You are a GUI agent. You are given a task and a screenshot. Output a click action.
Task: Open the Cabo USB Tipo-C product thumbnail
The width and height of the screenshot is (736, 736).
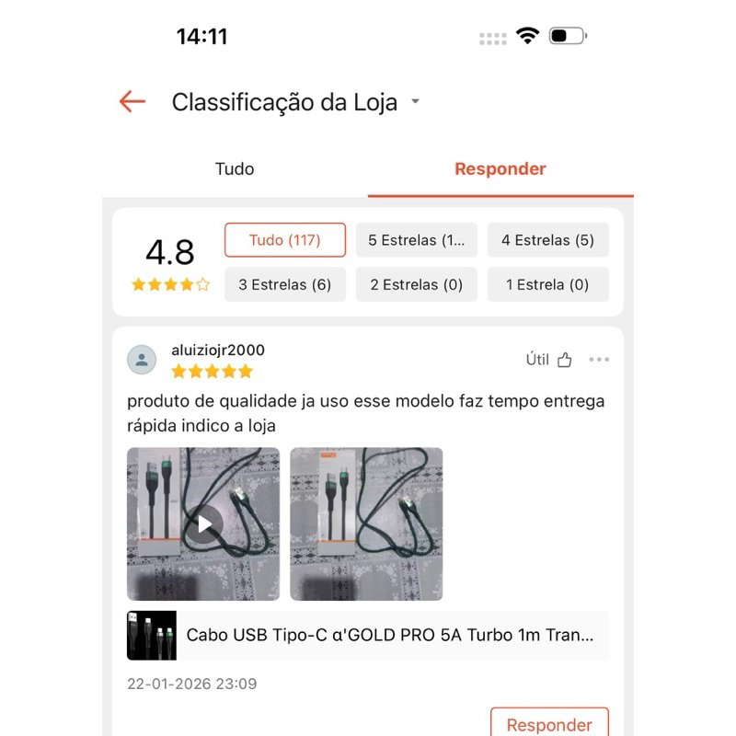tap(152, 635)
